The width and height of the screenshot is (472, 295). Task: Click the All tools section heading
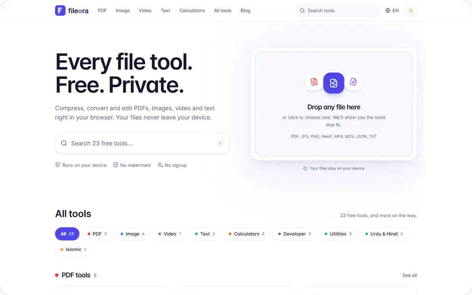[73, 214]
